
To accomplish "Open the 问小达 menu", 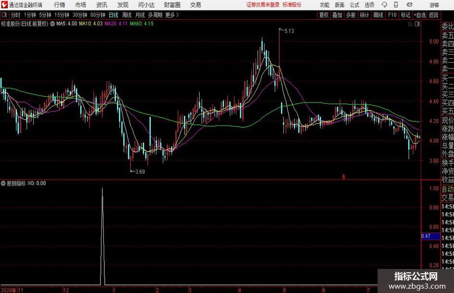I will pyautogui.click(x=146, y=5).
